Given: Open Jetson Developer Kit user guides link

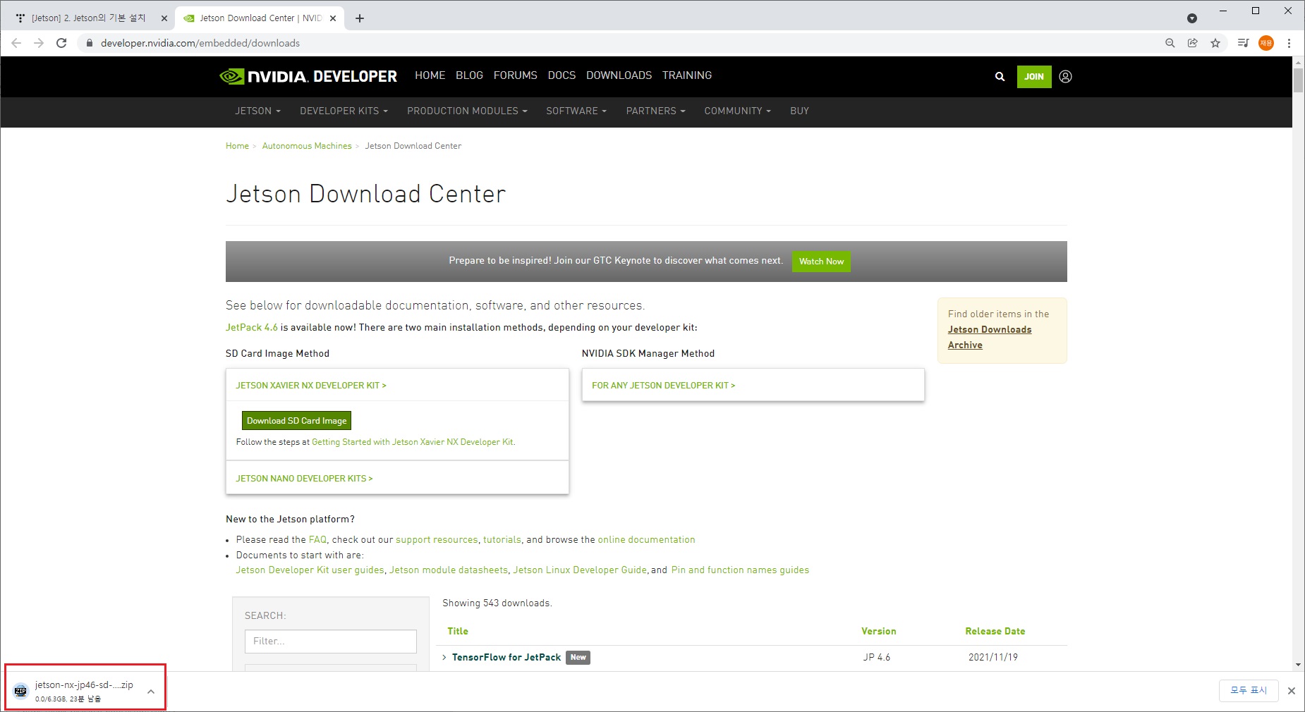Looking at the screenshot, I should click(x=310, y=570).
